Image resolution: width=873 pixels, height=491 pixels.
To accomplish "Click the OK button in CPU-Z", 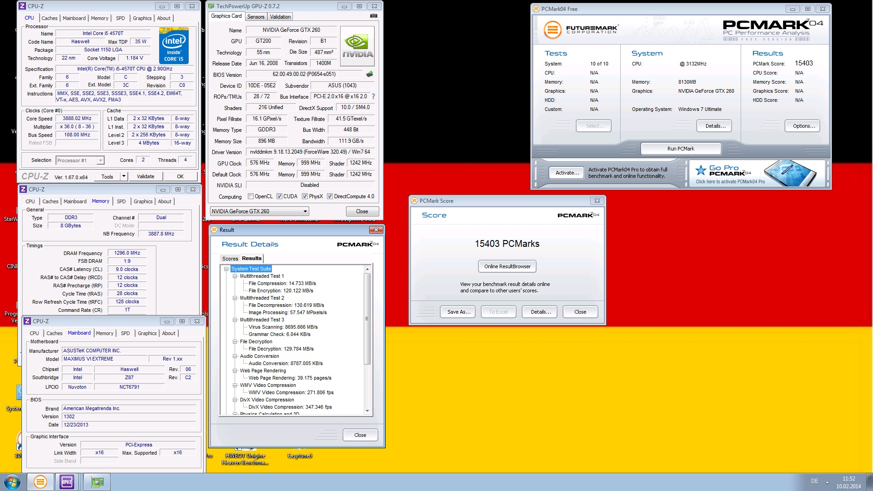I will (x=181, y=176).
